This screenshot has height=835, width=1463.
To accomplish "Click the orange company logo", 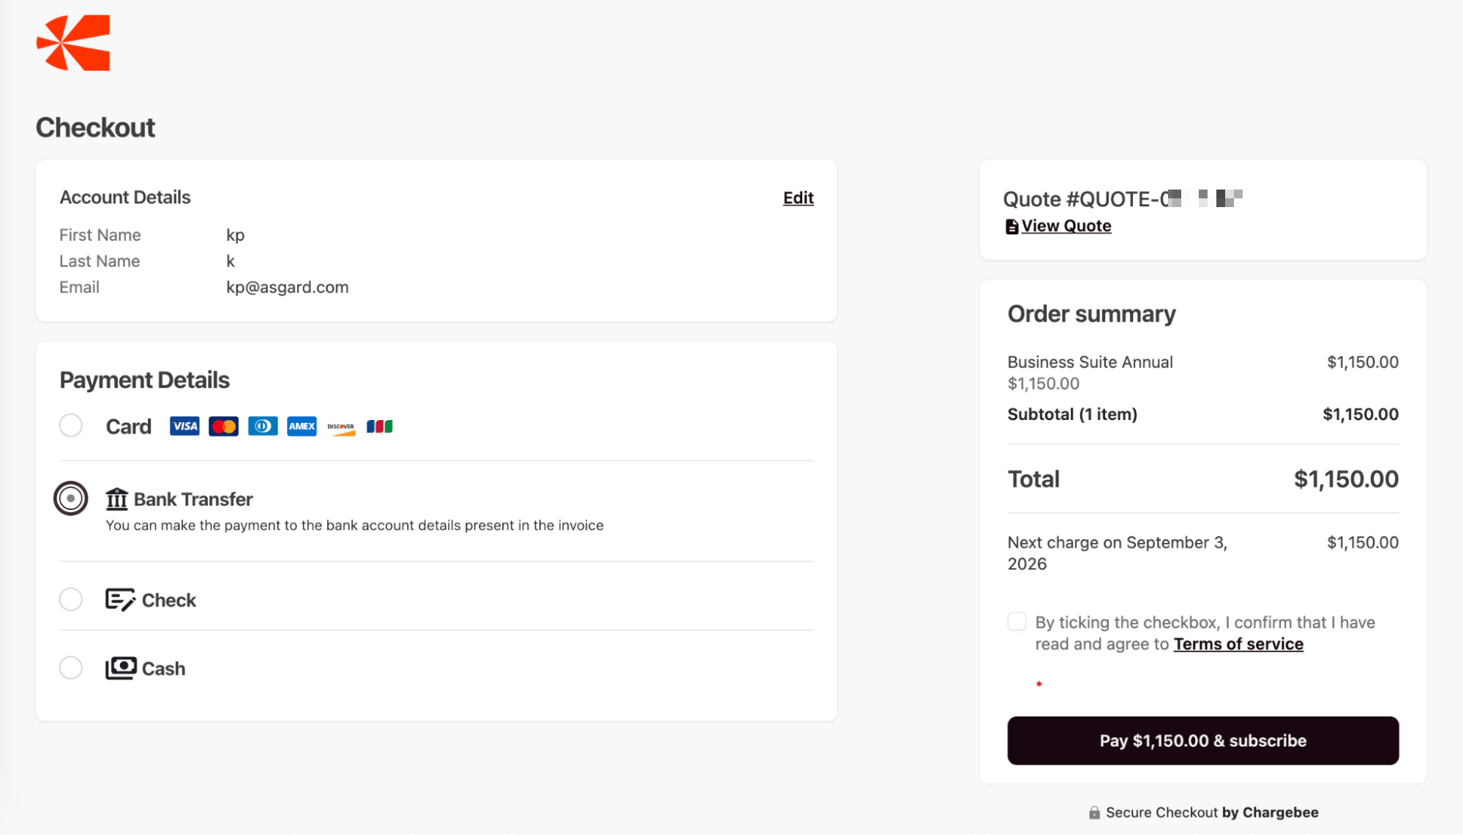I will point(73,43).
